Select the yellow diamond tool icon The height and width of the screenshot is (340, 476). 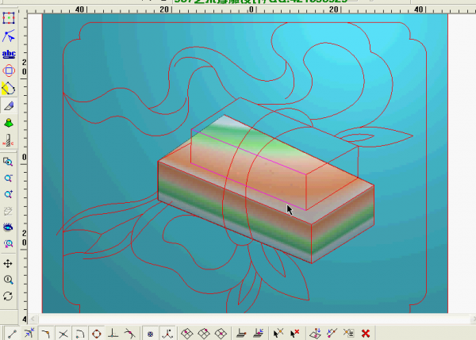click(9, 87)
